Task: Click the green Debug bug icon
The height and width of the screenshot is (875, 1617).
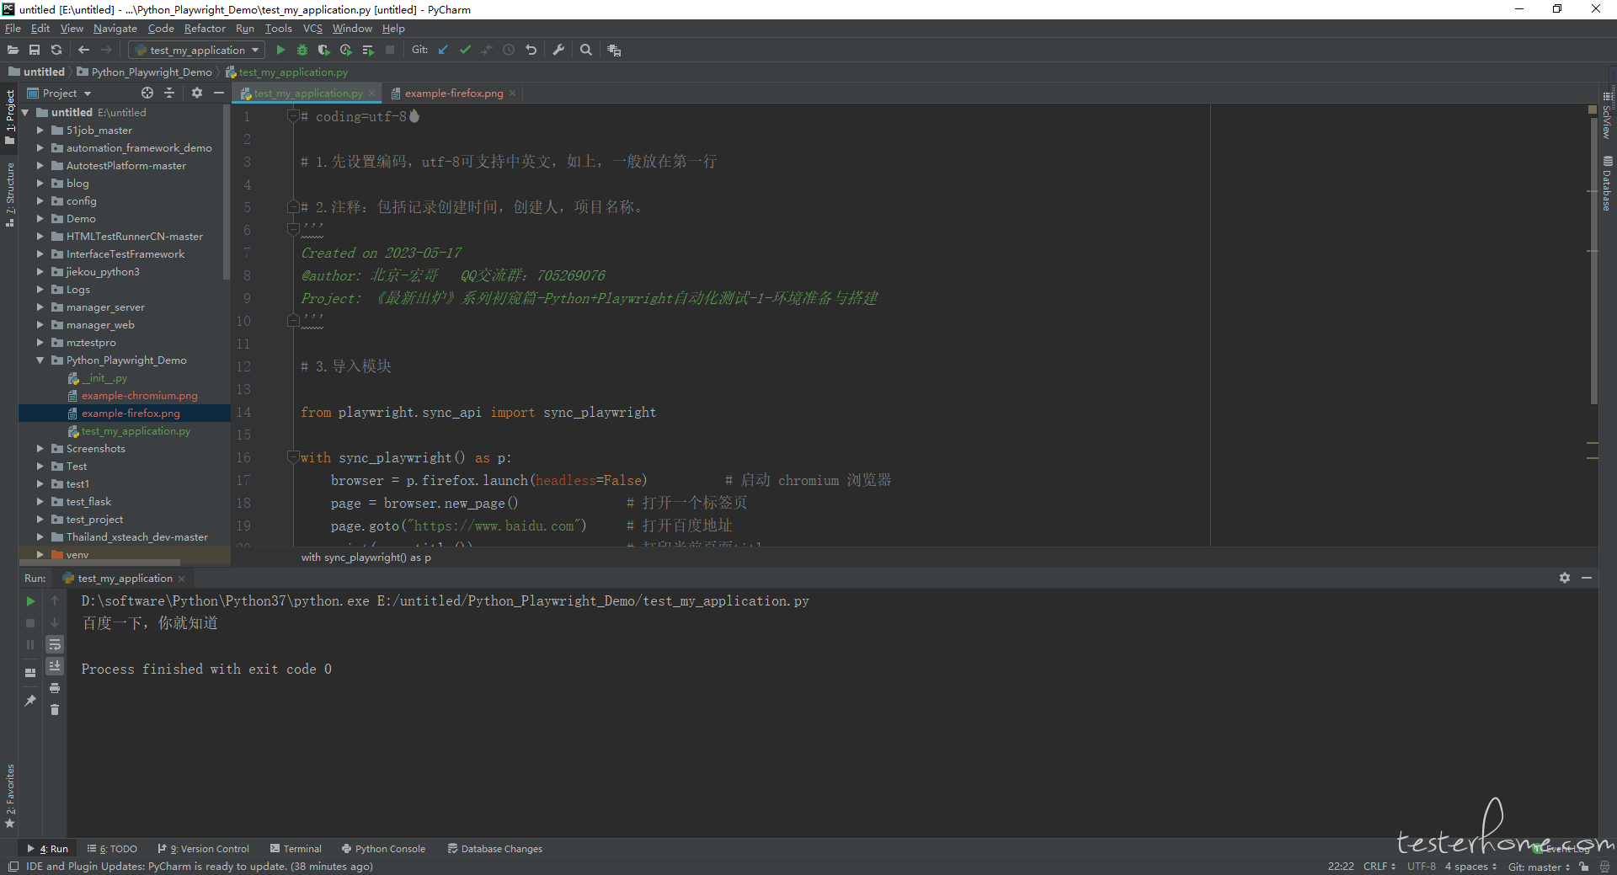Action: (x=302, y=51)
